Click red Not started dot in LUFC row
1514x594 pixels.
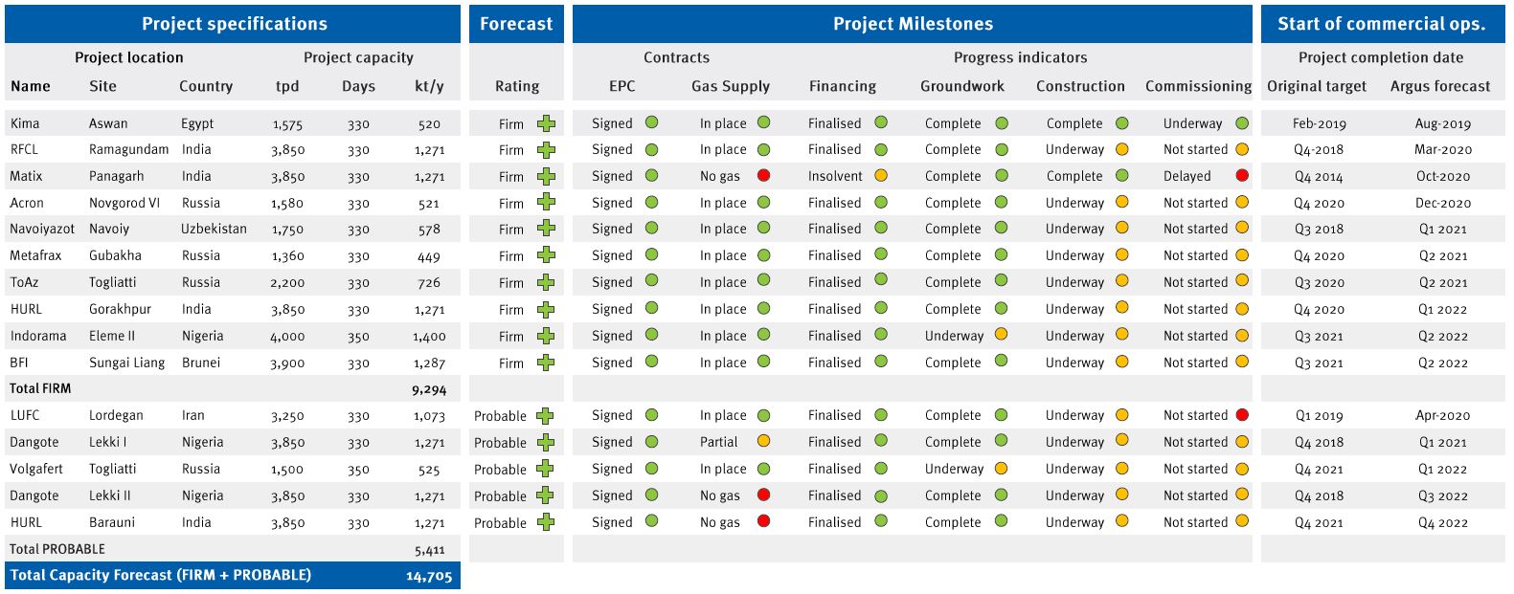[1242, 415]
